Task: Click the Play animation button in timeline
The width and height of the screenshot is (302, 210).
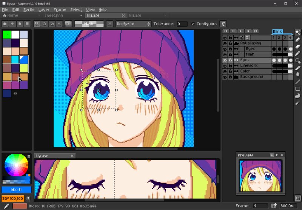Action: (x=240, y=31)
